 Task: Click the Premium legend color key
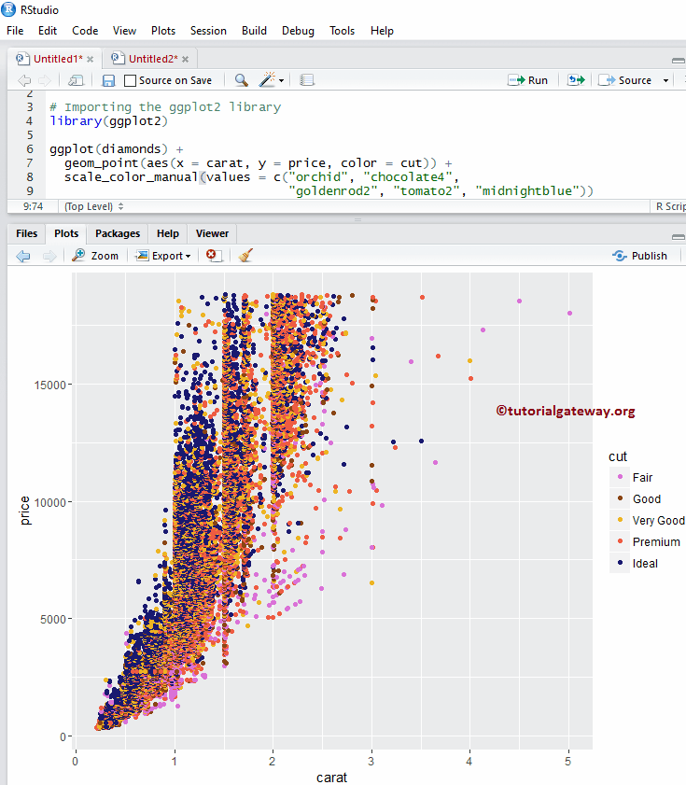coord(620,541)
